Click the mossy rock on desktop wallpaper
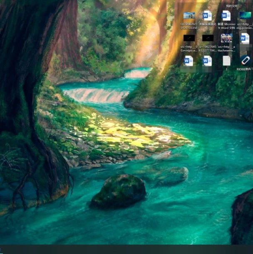This screenshot has width=253, height=254. point(118,191)
